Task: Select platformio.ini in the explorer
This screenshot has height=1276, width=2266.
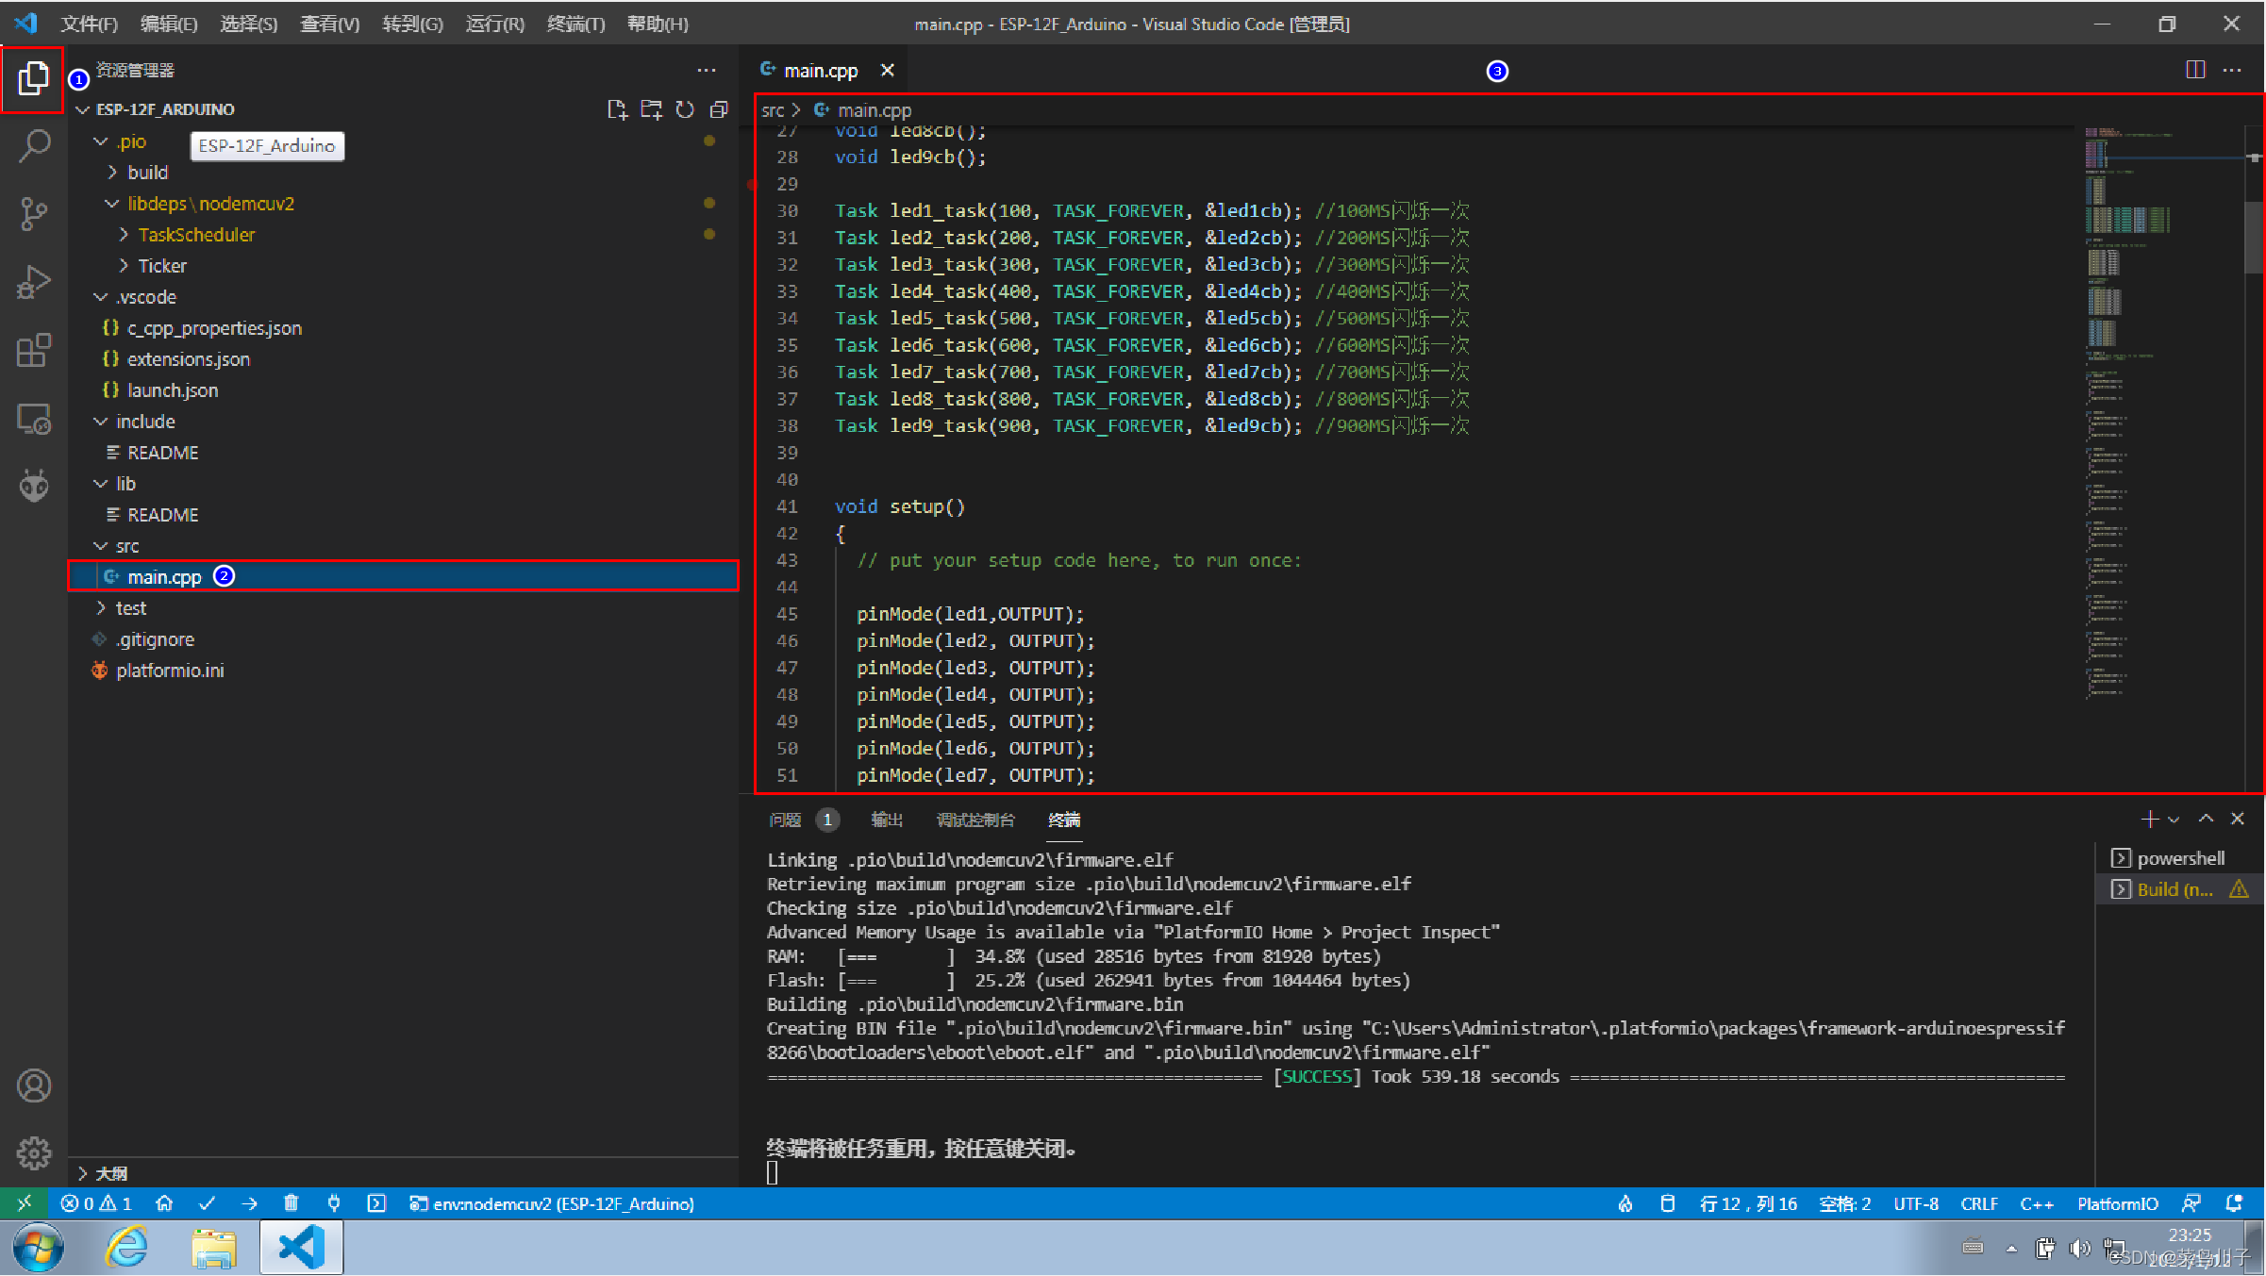Action: pyautogui.click(x=170, y=670)
